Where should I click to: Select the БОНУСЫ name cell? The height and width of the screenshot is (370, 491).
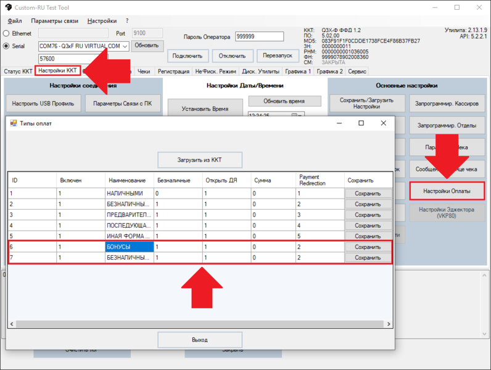click(x=129, y=247)
